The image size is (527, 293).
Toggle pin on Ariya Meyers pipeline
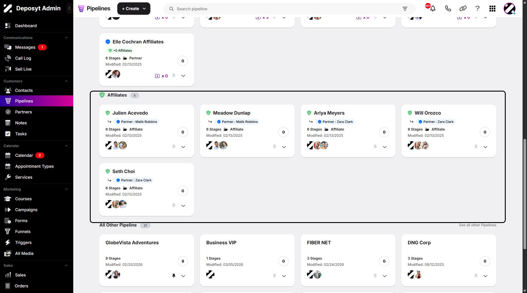[x=375, y=147]
